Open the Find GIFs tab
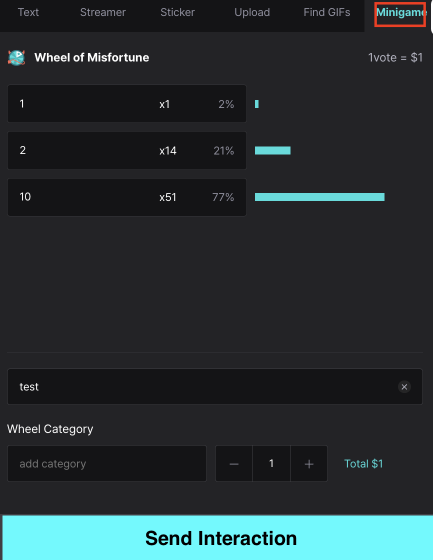The width and height of the screenshot is (433, 560). coord(327,12)
